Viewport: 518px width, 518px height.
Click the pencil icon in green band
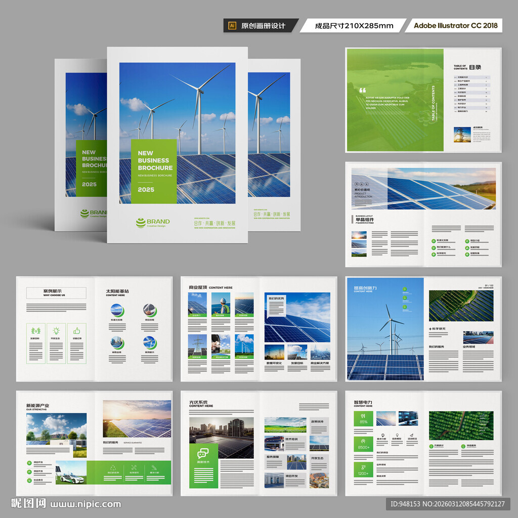154,468
